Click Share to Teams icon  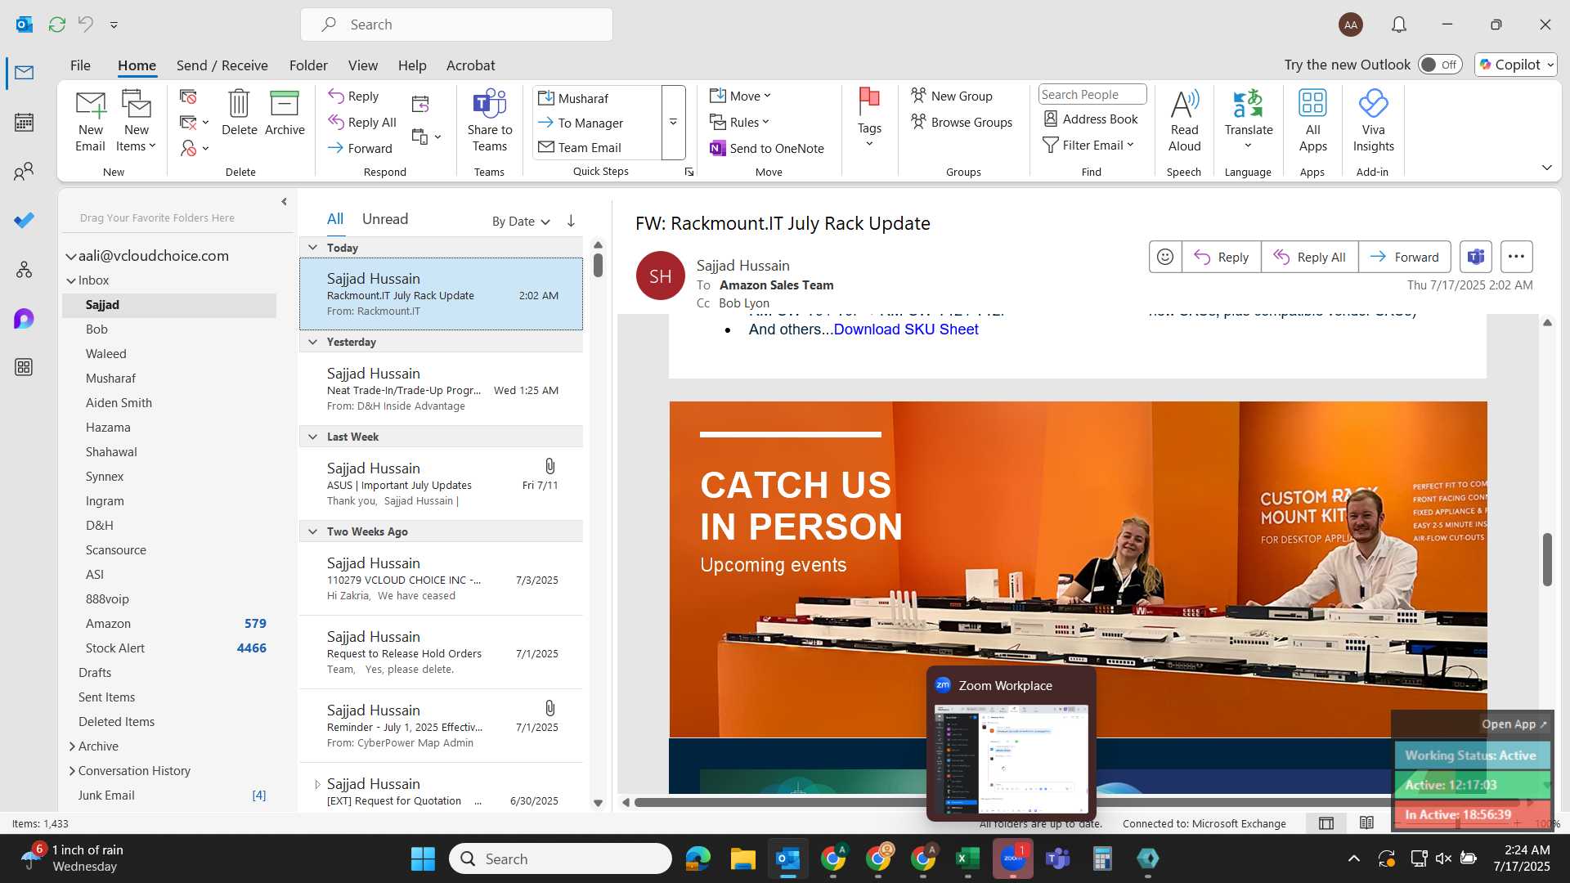(x=489, y=121)
